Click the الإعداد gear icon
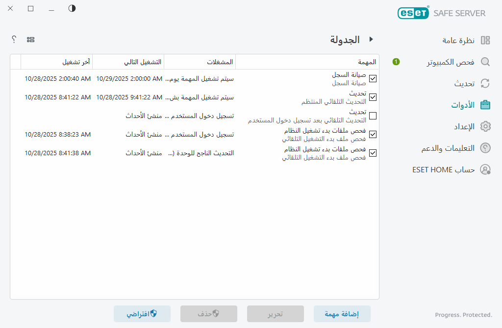 tap(485, 126)
